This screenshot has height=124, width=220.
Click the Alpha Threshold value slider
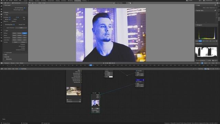(x=21, y=28)
